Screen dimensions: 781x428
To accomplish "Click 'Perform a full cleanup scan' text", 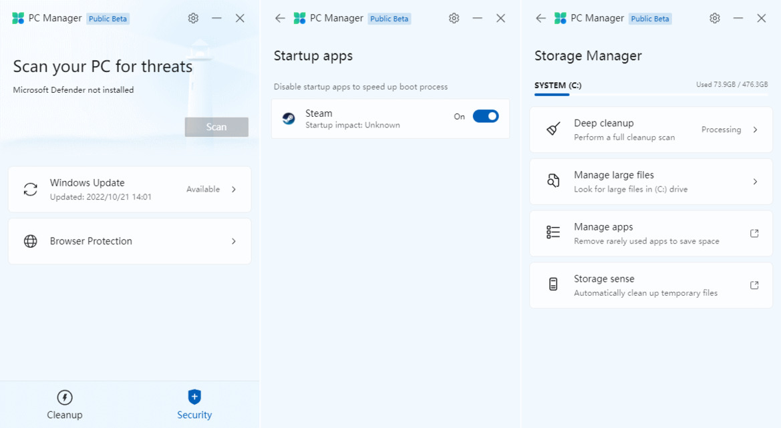I will (624, 138).
